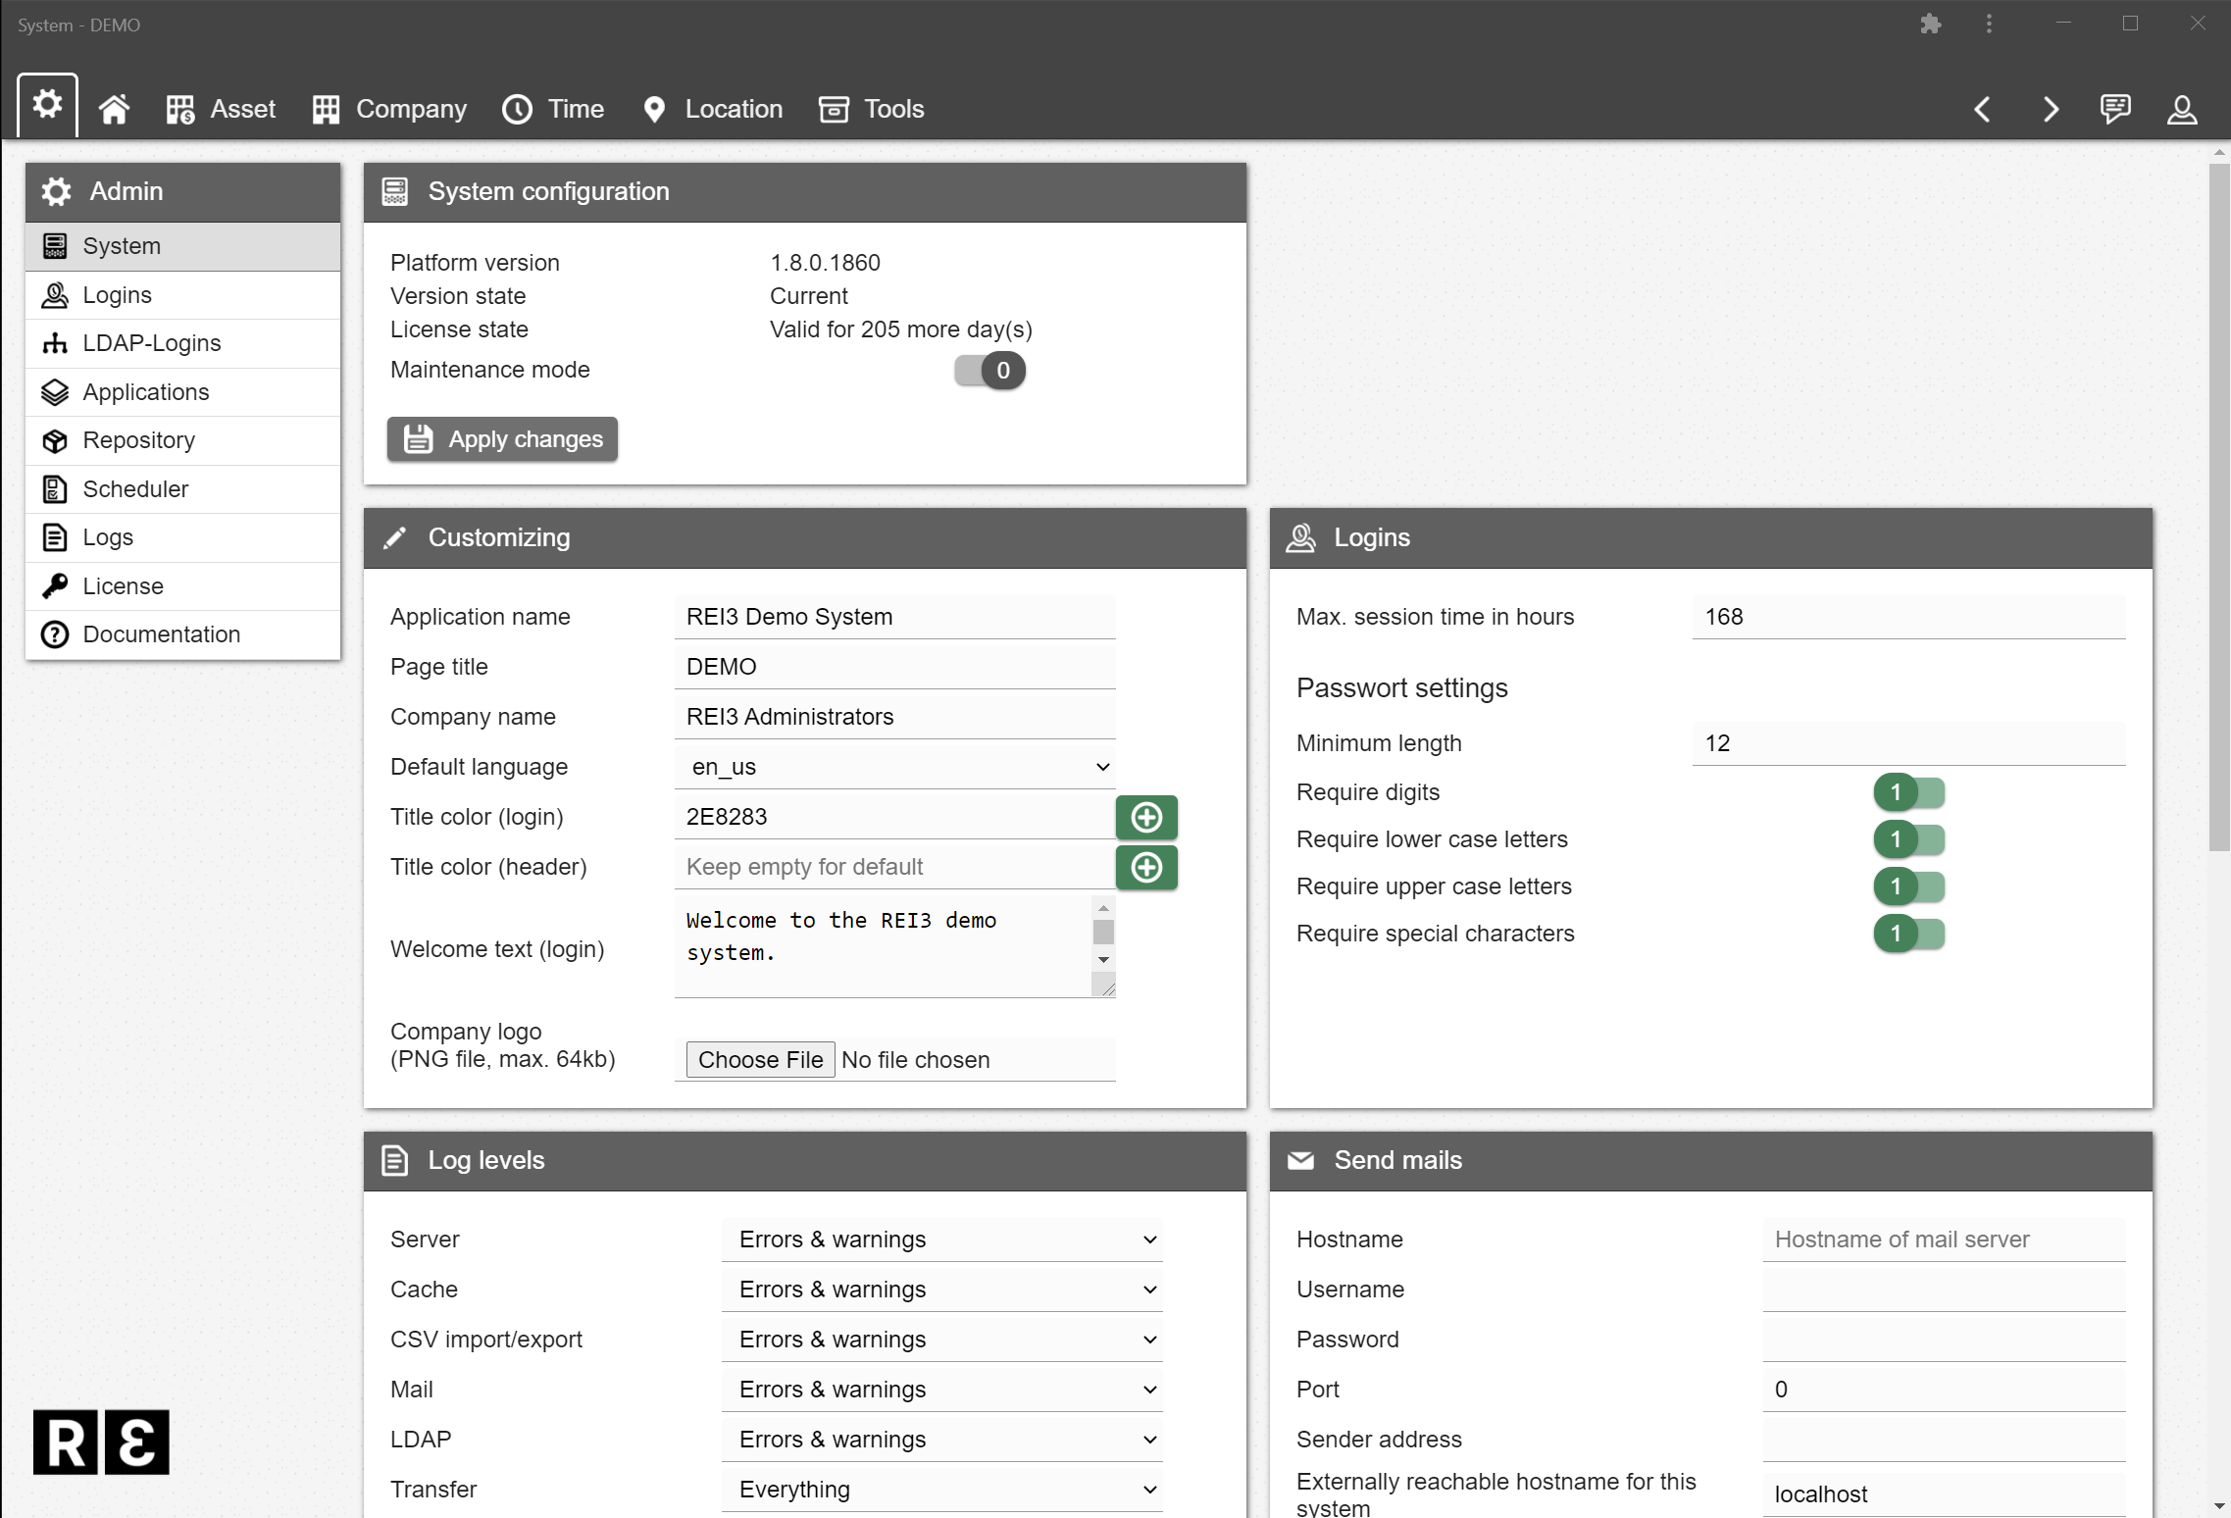Navigate back using the left arrow icon
The image size is (2231, 1518).
tap(1983, 109)
